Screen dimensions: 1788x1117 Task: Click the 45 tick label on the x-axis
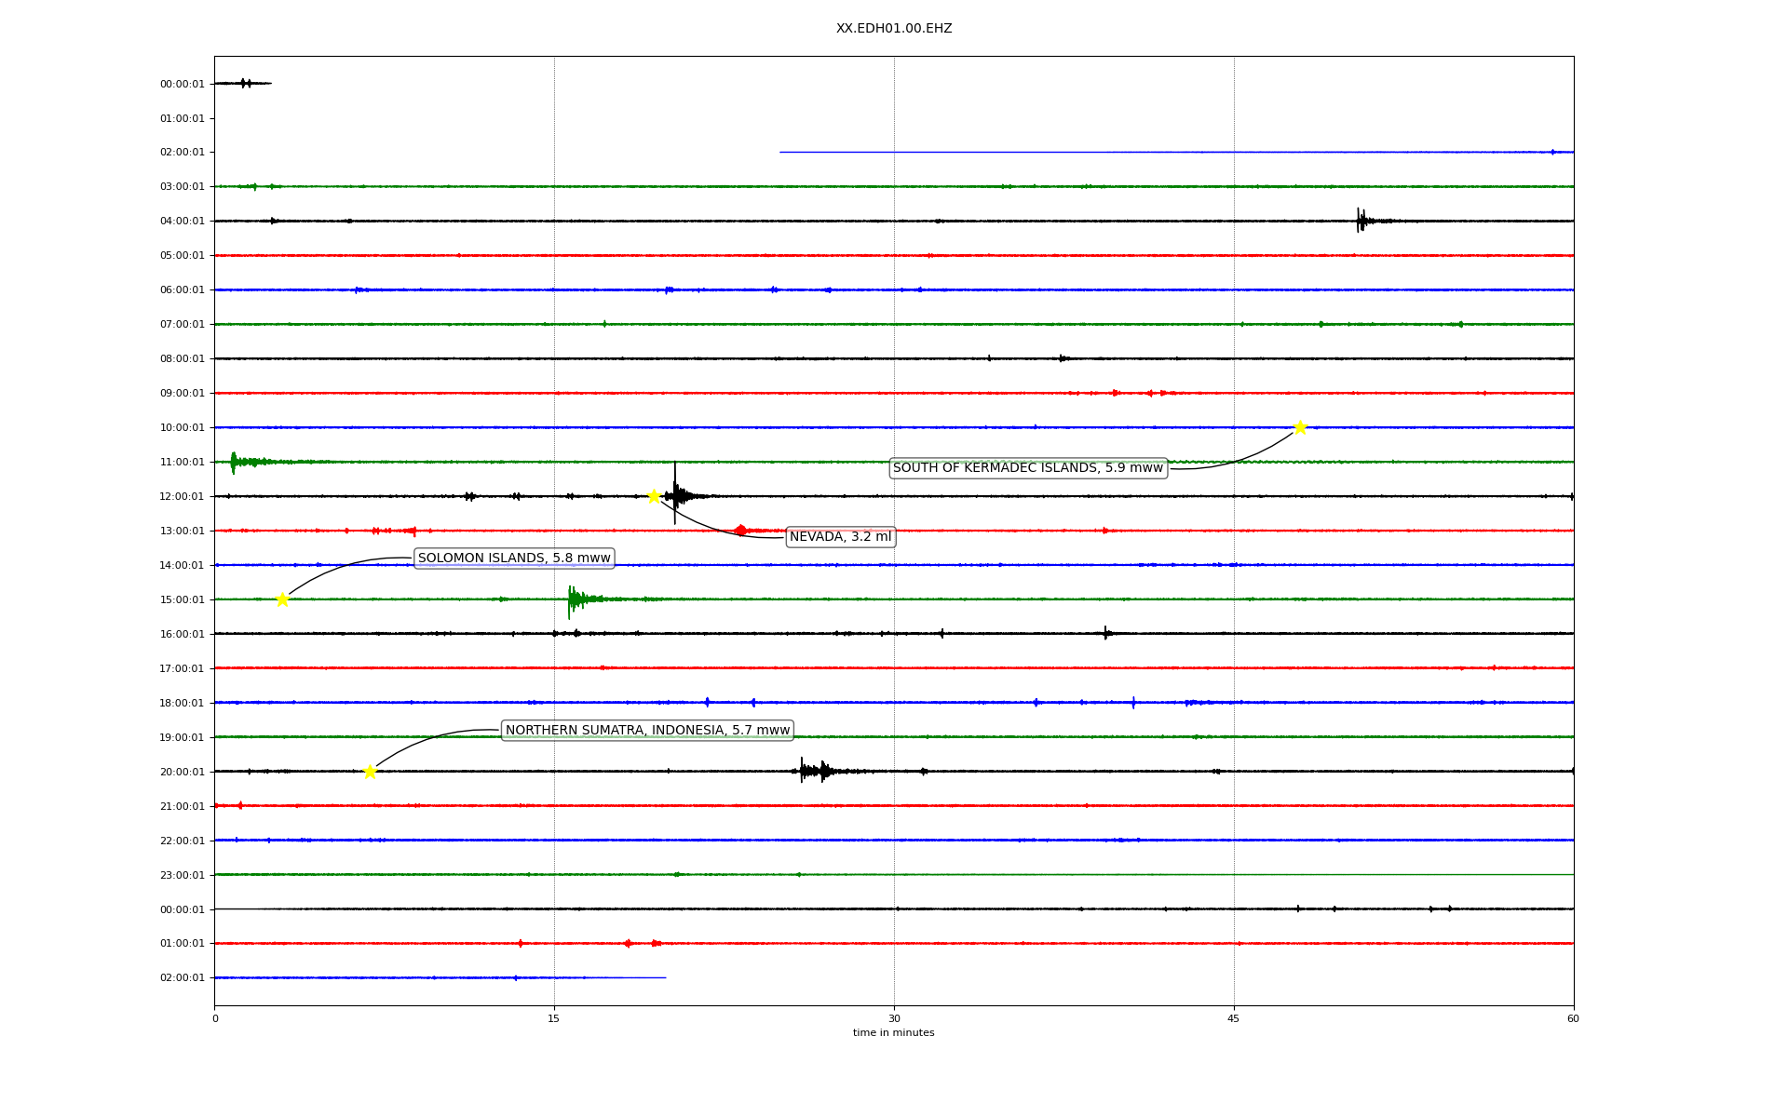coord(1234,1018)
